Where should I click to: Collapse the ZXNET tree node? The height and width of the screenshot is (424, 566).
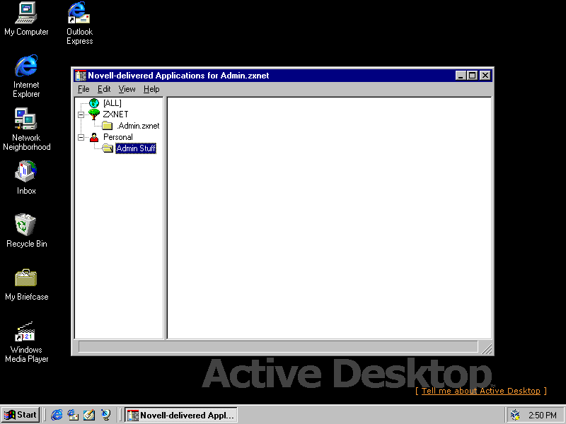click(x=81, y=114)
